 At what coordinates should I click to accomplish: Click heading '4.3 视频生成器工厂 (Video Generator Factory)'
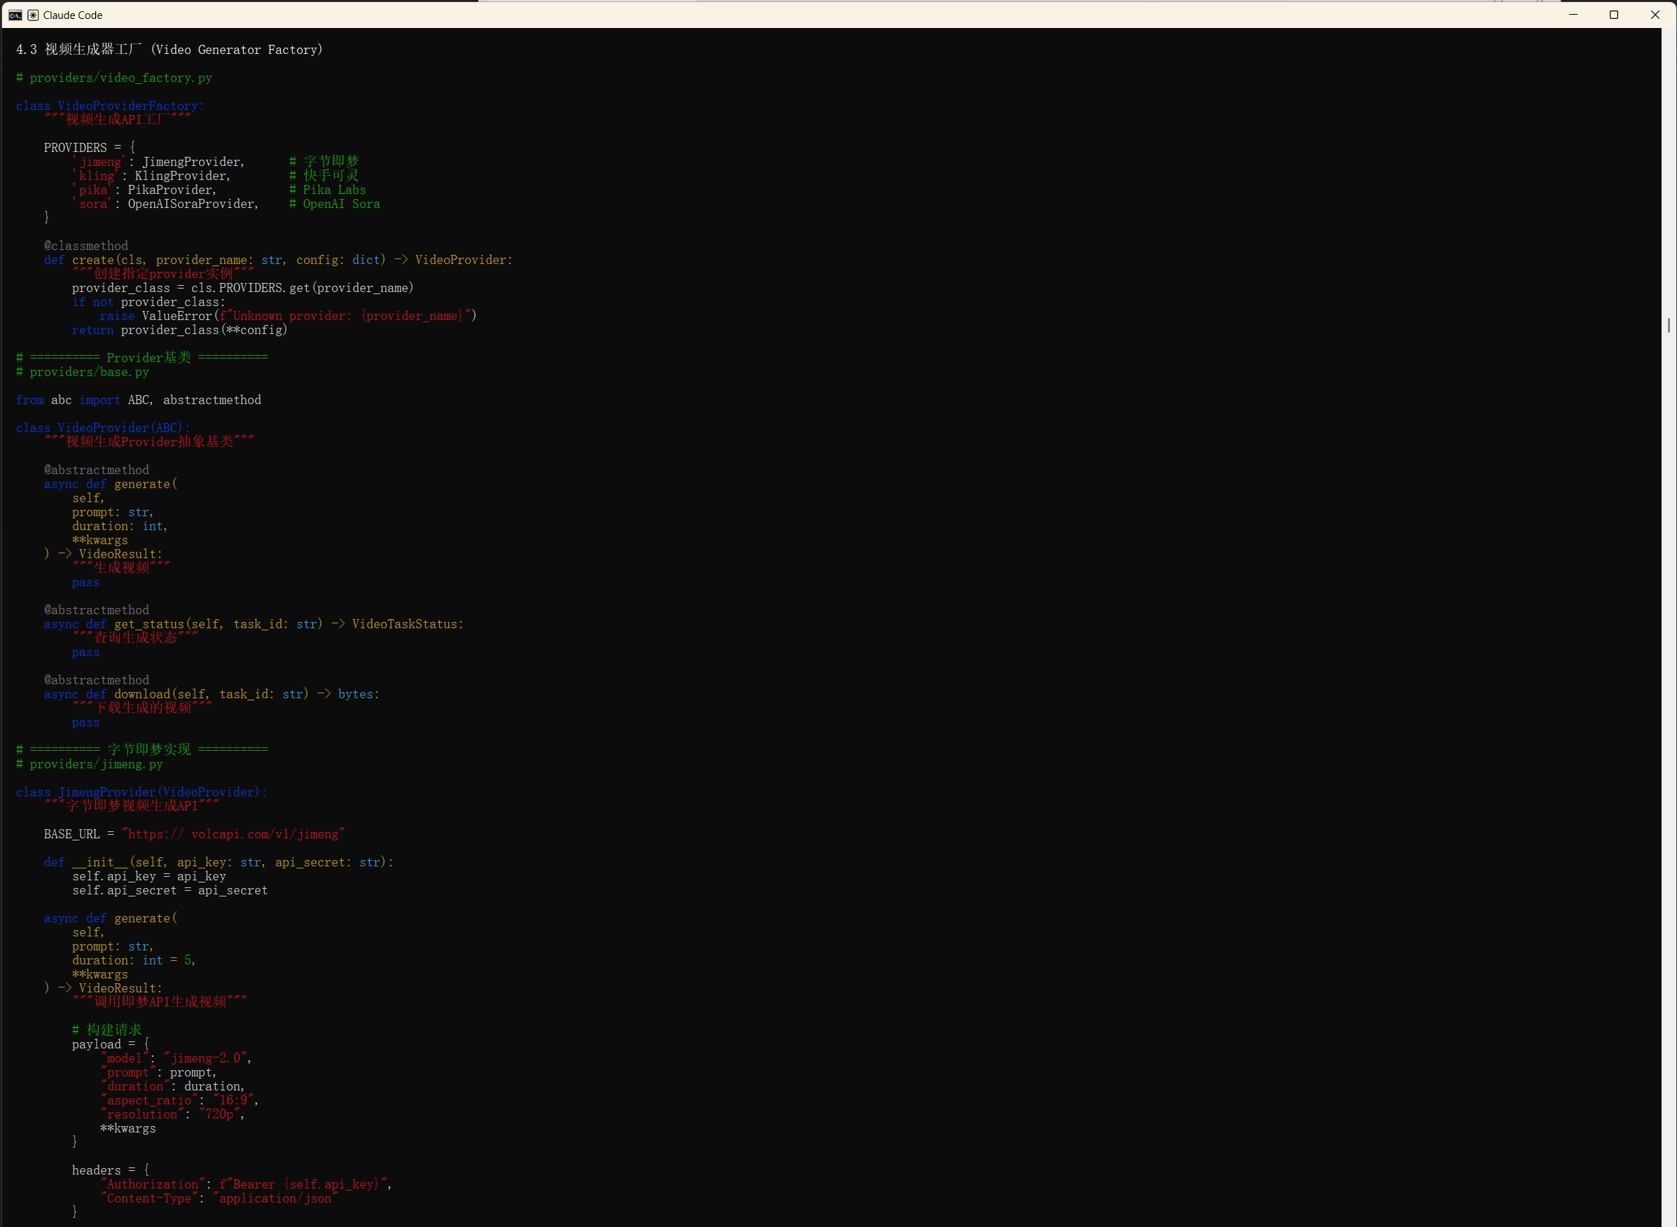(170, 50)
